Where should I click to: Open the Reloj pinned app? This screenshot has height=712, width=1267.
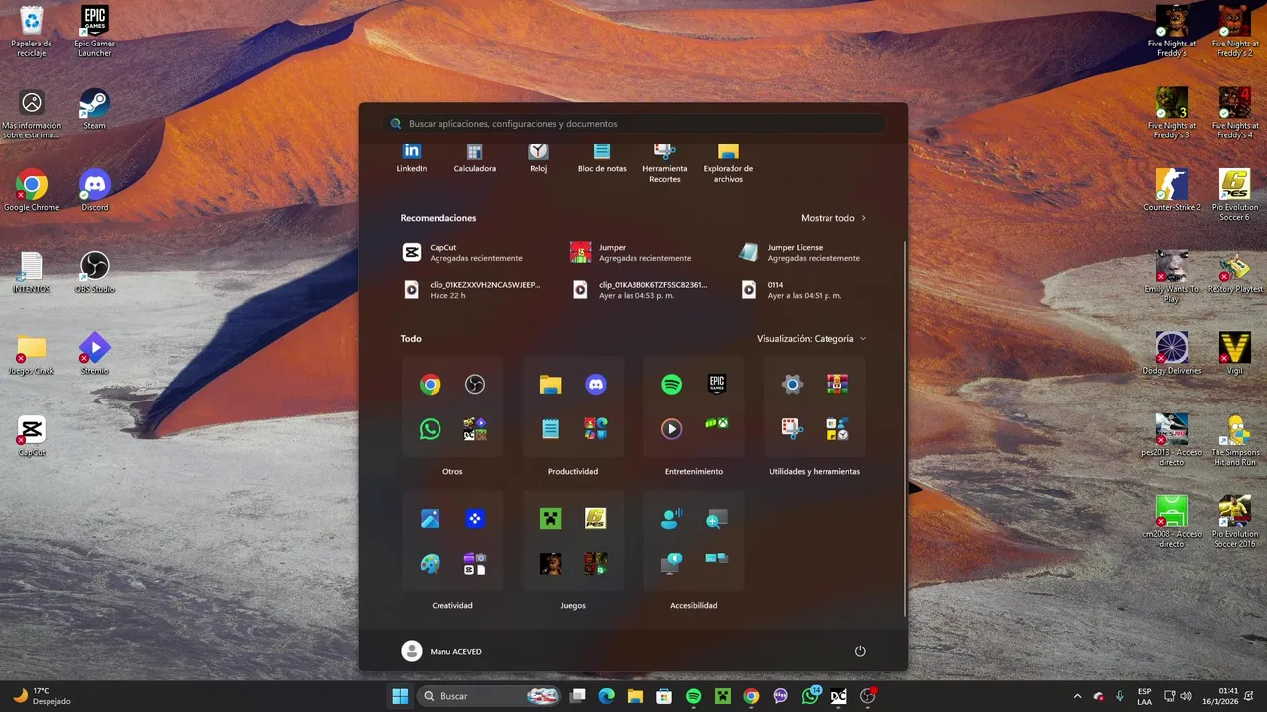(x=538, y=158)
